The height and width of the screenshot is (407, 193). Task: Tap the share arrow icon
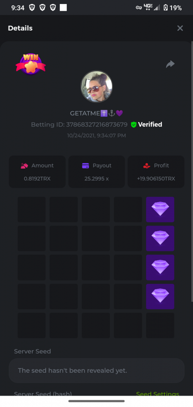tap(170, 64)
